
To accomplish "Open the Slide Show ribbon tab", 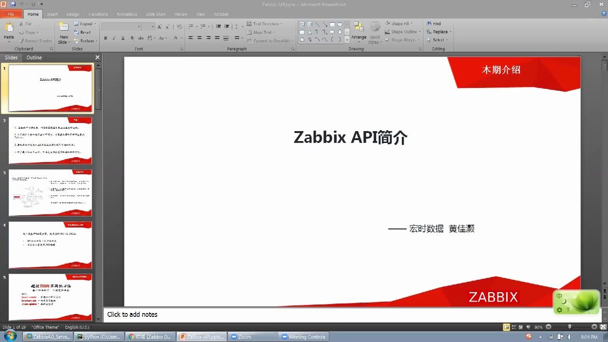I will coord(156,14).
